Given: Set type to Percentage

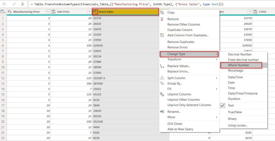Looking at the screenshot, I should [x=236, y=70].
